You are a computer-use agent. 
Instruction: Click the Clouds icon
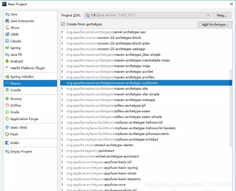[x=7, y=41]
